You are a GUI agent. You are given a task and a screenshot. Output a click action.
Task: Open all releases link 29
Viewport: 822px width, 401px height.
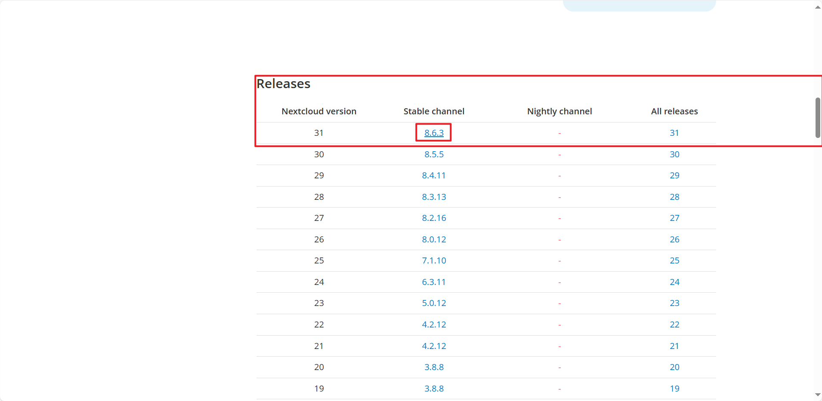point(674,175)
